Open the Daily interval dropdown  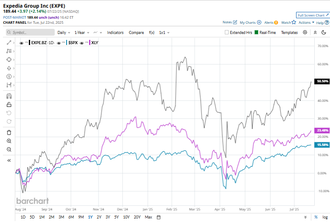click(x=64, y=33)
